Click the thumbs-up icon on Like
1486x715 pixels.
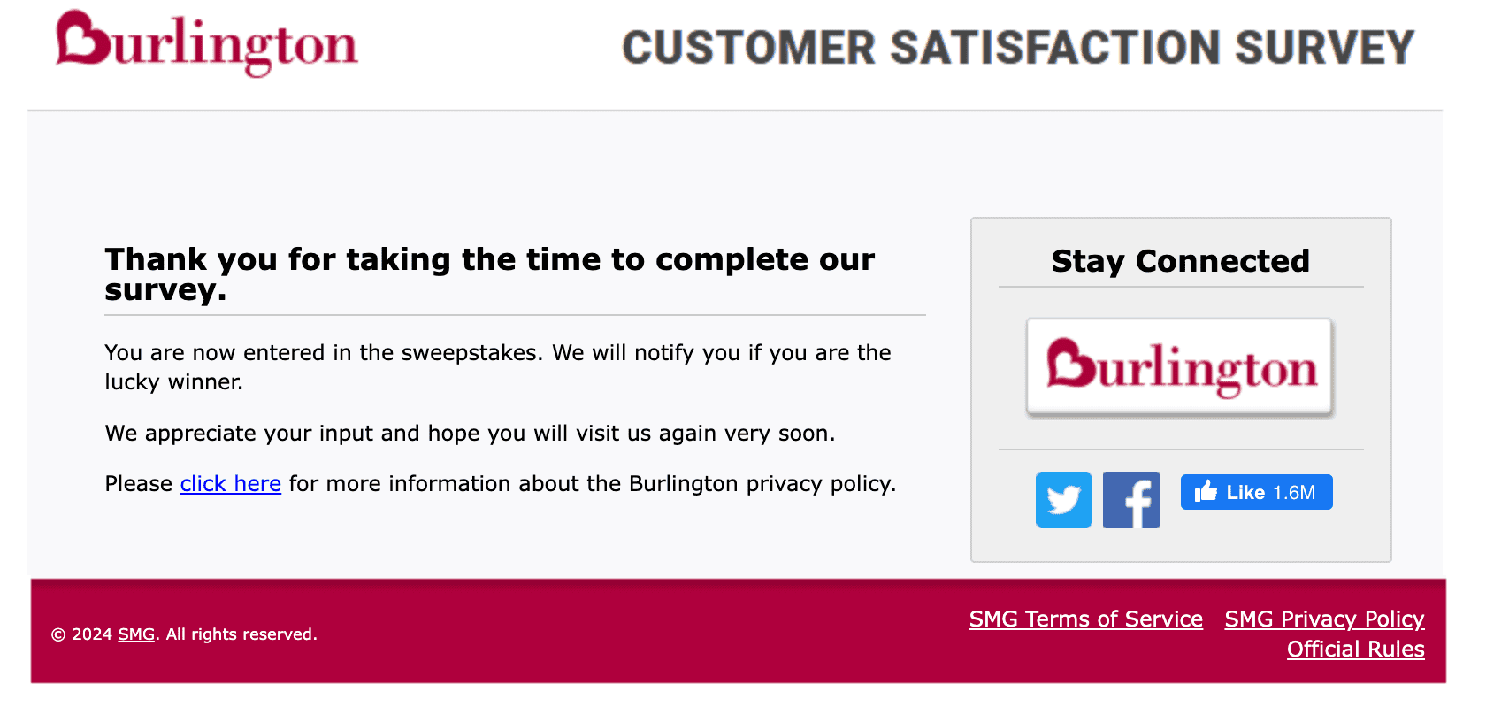(1206, 492)
